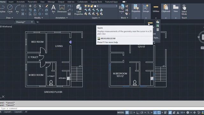Open the Manage ribbon tab
This screenshot has width=204, height=115.
coord(51,2)
